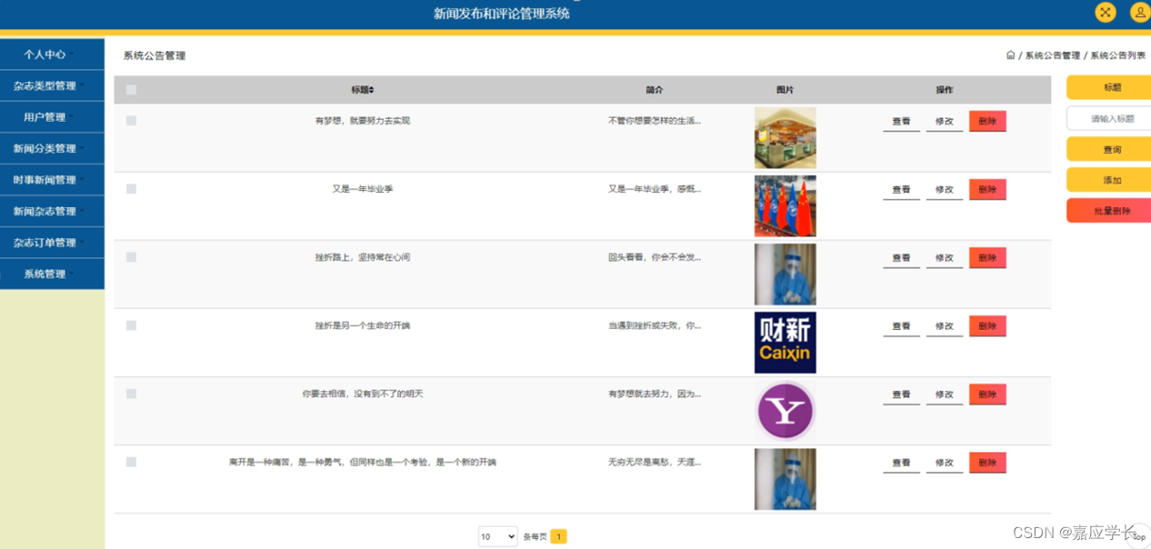Click the 简介 column header

pos(655,90)
